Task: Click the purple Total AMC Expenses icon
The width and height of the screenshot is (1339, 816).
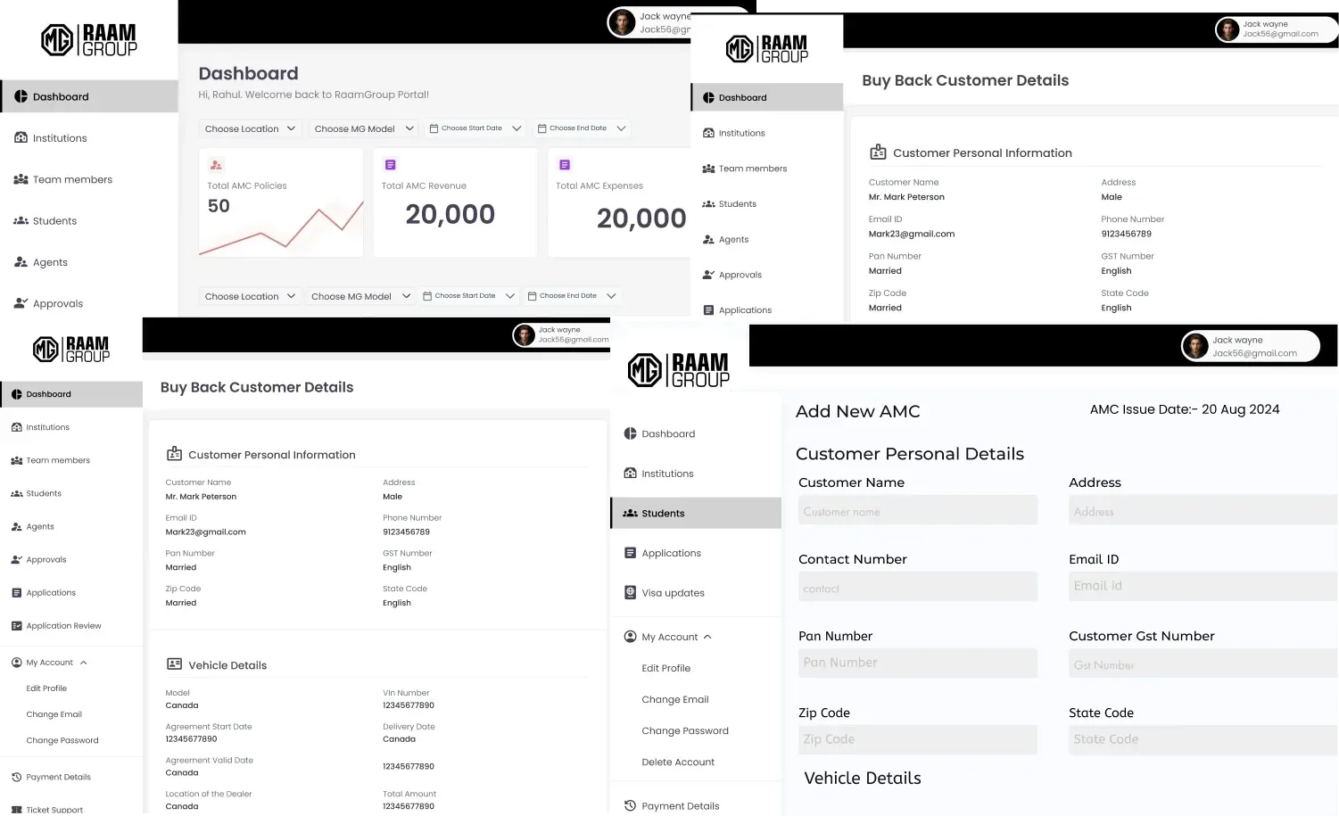Action: click(564, 165)
